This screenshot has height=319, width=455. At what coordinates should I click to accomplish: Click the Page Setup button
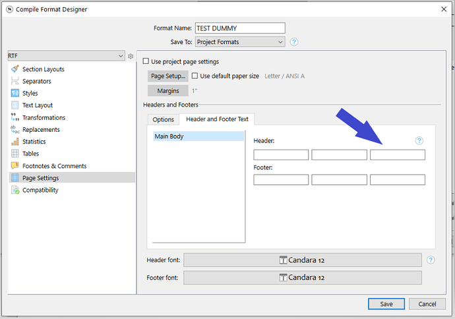[167, 76]
